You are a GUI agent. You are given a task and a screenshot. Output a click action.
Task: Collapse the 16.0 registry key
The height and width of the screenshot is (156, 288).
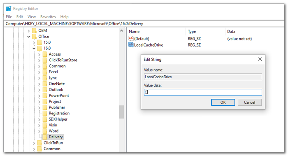(x=34, y=49)
